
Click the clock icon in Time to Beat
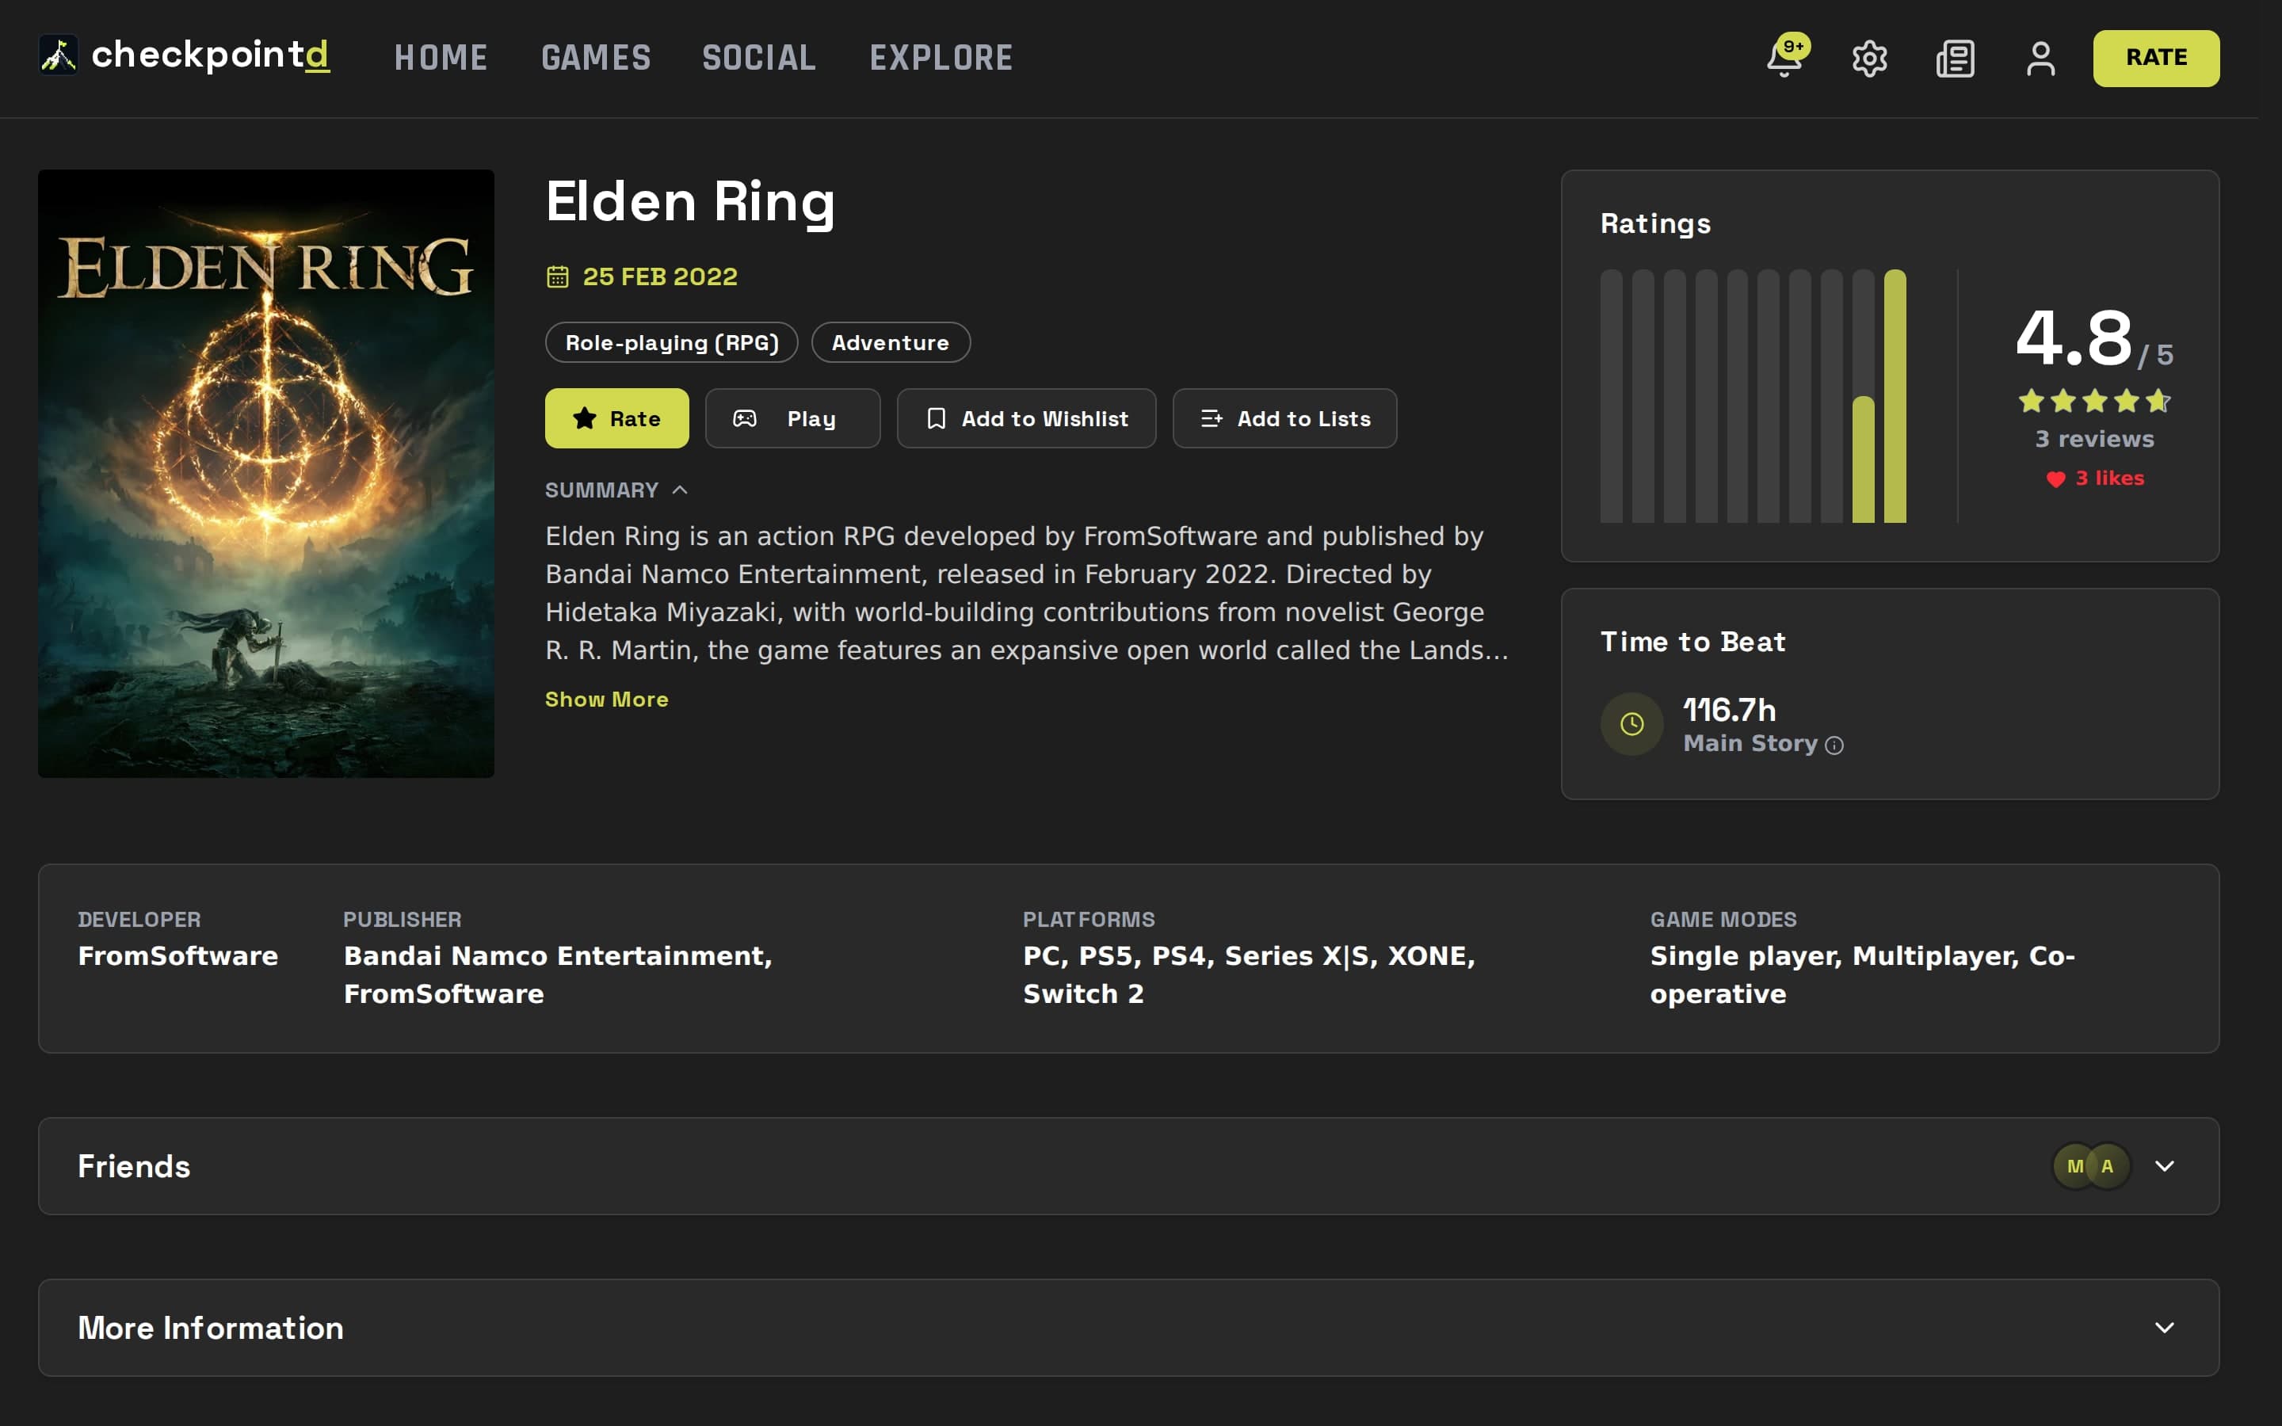[1631, 723]
